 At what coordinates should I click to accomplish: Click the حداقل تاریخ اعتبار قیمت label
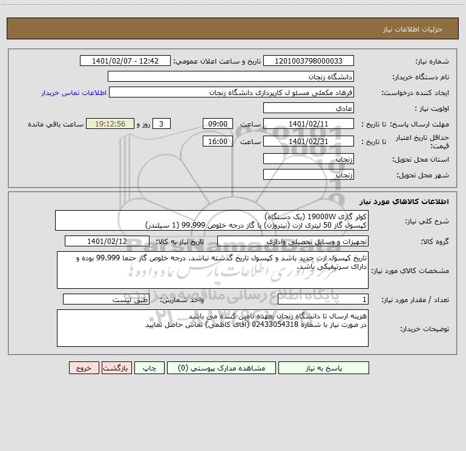[422, 142]
